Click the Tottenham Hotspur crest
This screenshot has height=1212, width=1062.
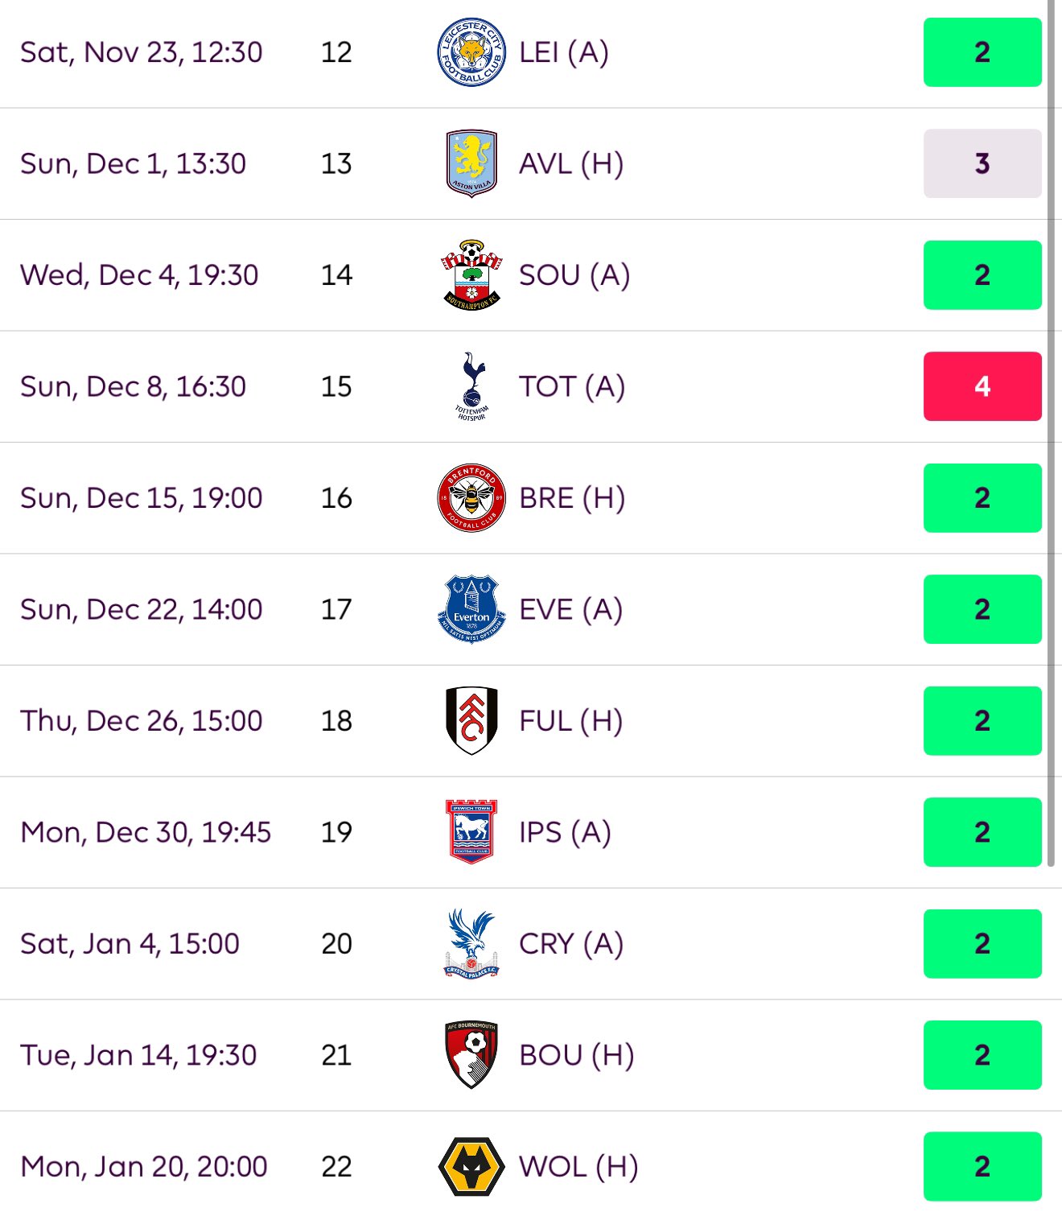[471, 386]
